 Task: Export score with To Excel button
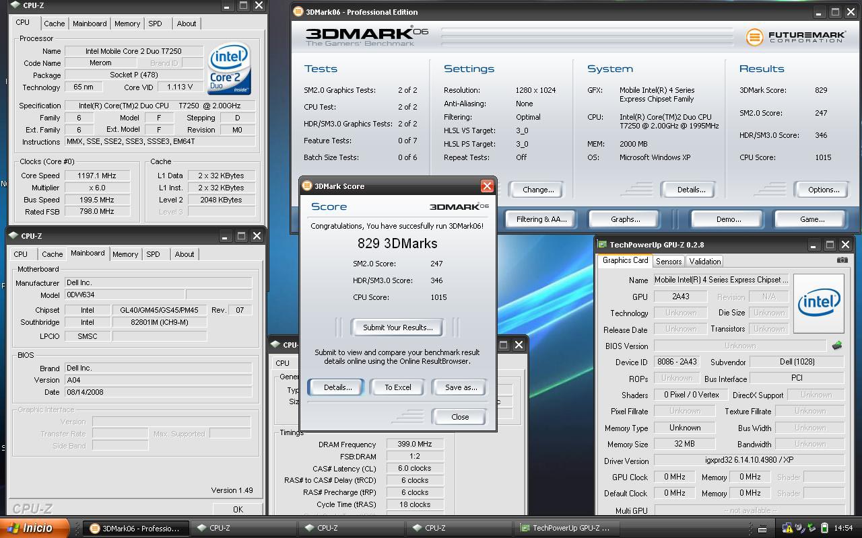click(x=398, y=387)
